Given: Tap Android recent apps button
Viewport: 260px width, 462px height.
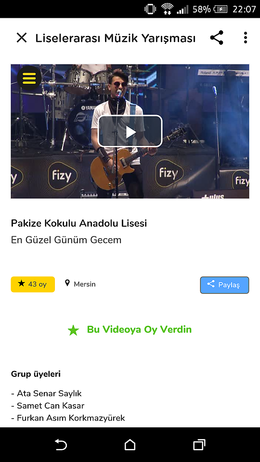Looking at the screenshot, I should [199, 444].
